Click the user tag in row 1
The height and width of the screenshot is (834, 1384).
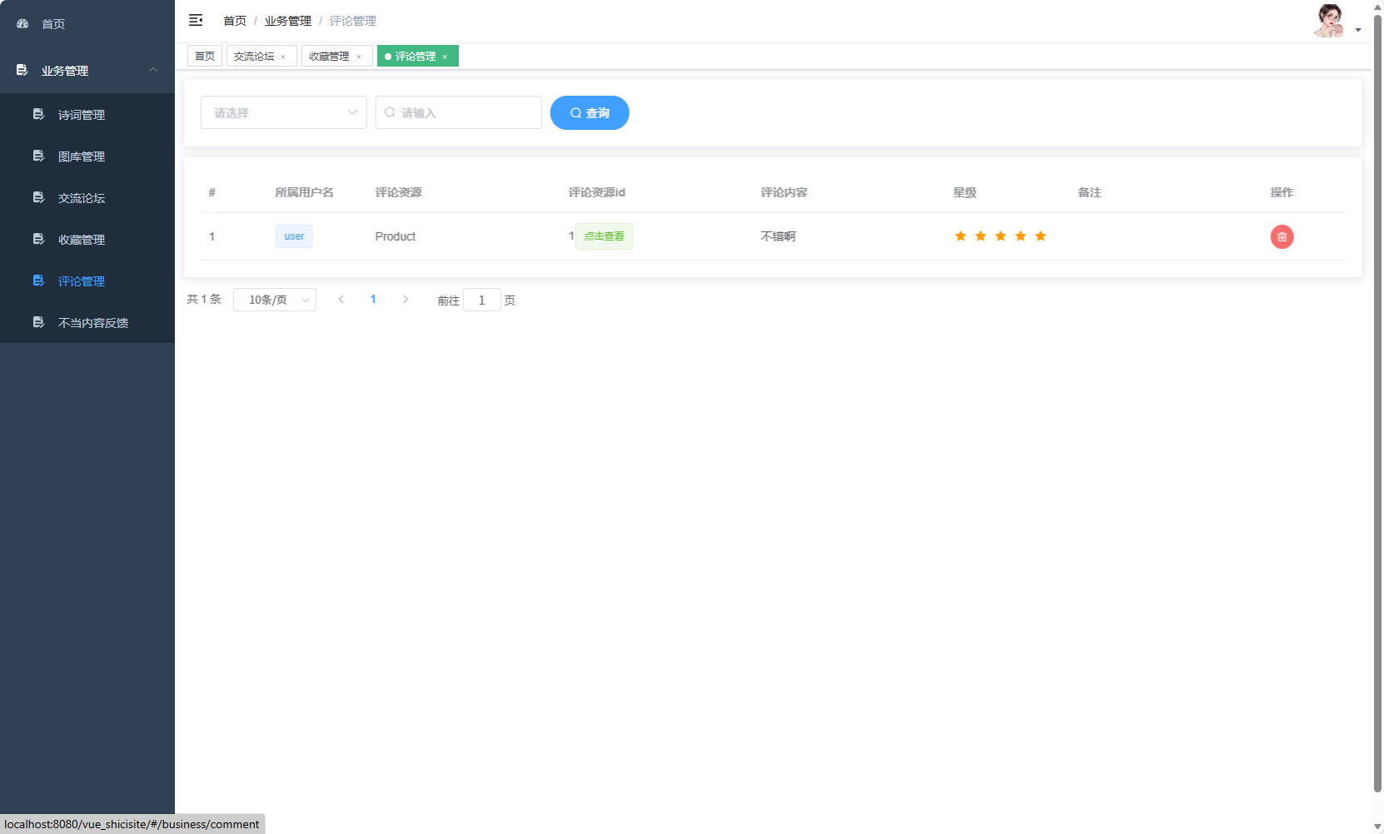click(294, 236)
